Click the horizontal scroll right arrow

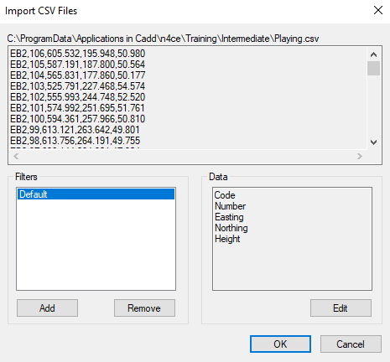[x=360, y=157]
